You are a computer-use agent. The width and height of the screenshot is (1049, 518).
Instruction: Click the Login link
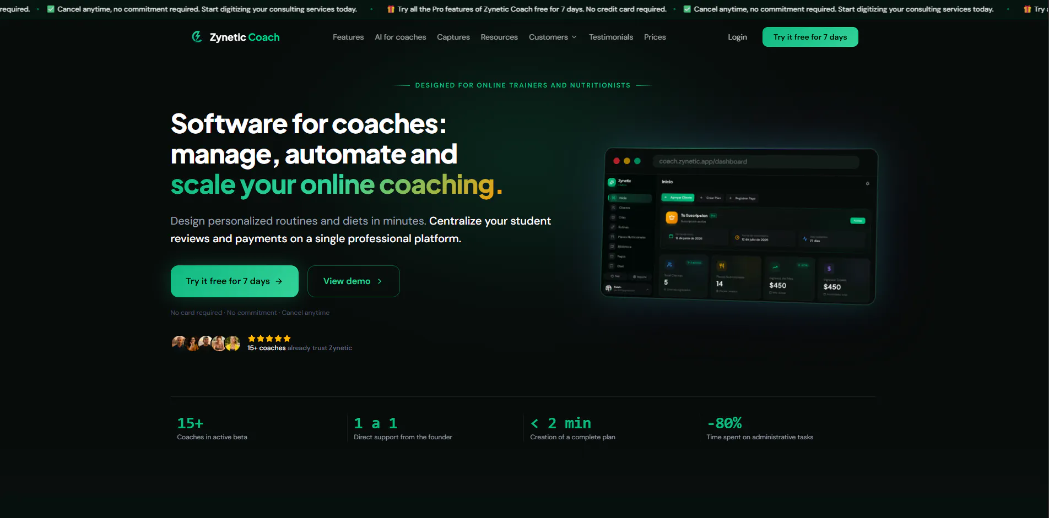pos(737,37)
